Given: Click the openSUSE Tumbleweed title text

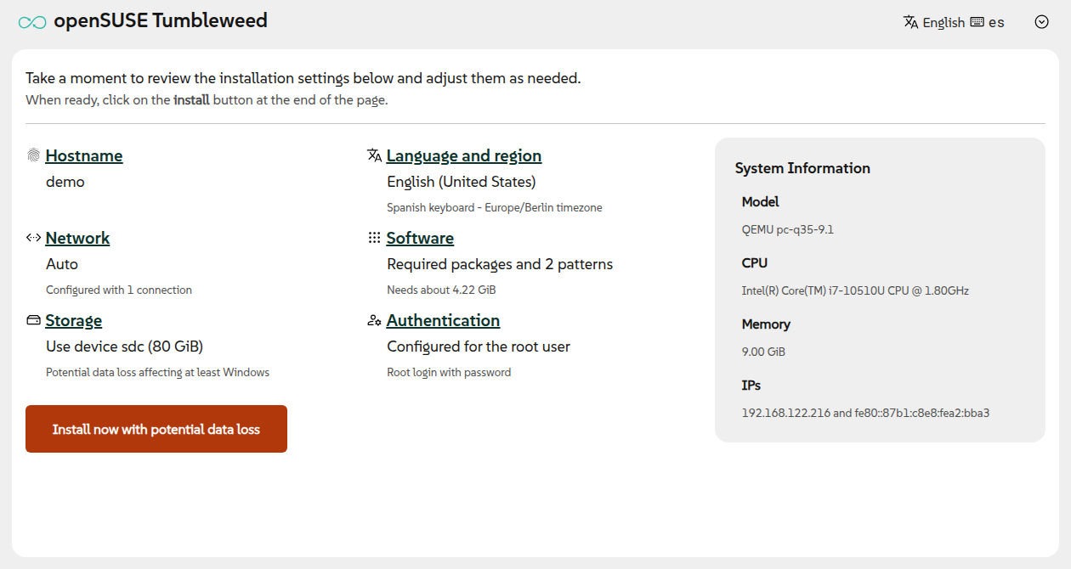Looking at the screenshot, I should [x=159, y=20].
